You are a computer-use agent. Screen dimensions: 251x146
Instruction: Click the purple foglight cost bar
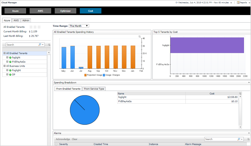[207, 45]
